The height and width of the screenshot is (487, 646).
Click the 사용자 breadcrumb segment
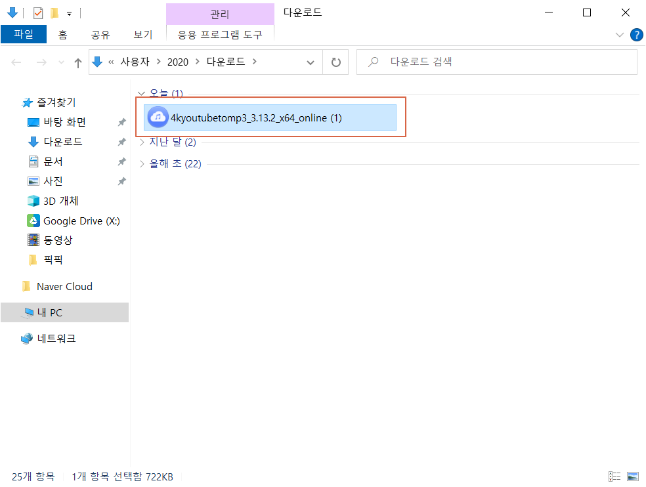(x=135, y=62)
